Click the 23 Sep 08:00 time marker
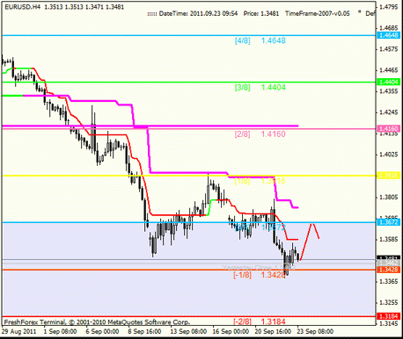 pyautogui.click(x=315, y=331)
